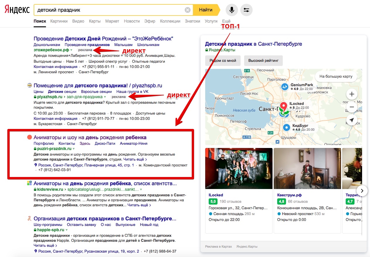Open dropdown arrow after зал-для-праздника path

coord(105,97)
